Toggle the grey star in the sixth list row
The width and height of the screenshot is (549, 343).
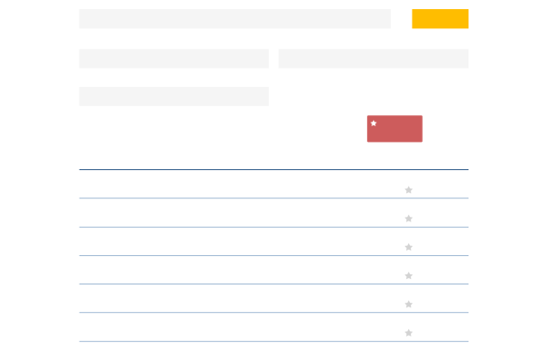(x=409, y=333)
